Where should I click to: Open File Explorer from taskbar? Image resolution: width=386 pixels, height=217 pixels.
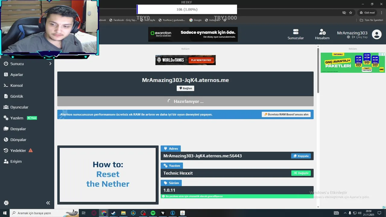point(123,213)
